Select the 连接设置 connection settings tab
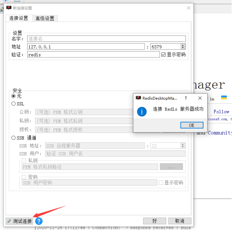Viewport: 232px width, 230px height. coord(19,18)
